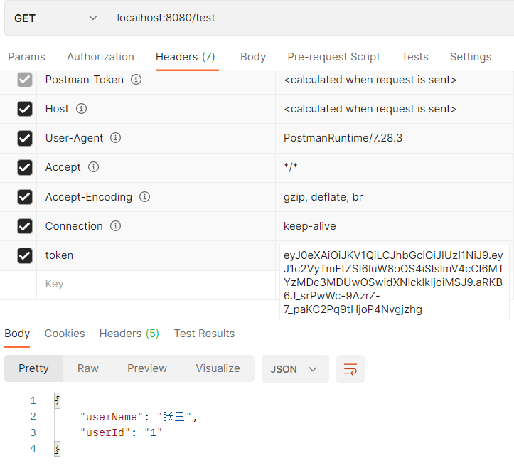514x473 pixels.
Task: Click the info icon next to Postman-Token
Action: pyautogui.click(x=136, y=80)
